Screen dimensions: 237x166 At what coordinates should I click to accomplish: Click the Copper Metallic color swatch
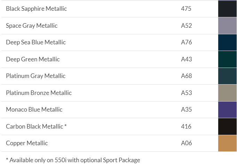click(227, 143)
